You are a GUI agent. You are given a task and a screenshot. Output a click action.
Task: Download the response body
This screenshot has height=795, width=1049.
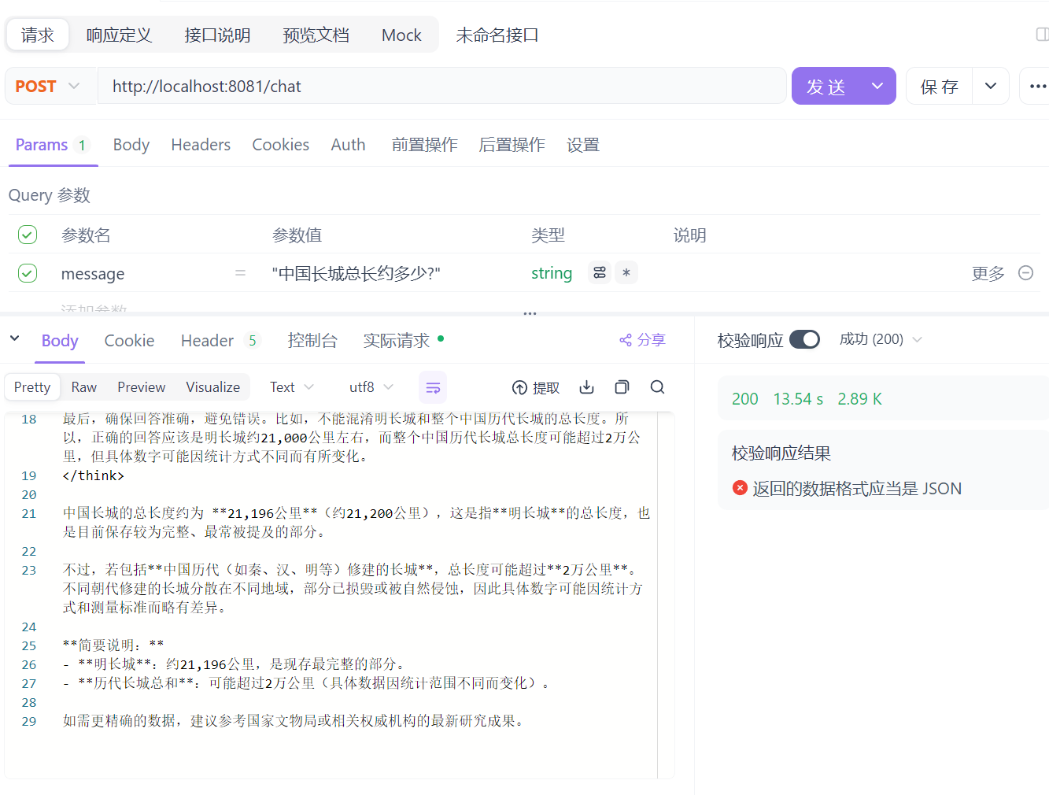pyautogui.click(x=586, y=386)
